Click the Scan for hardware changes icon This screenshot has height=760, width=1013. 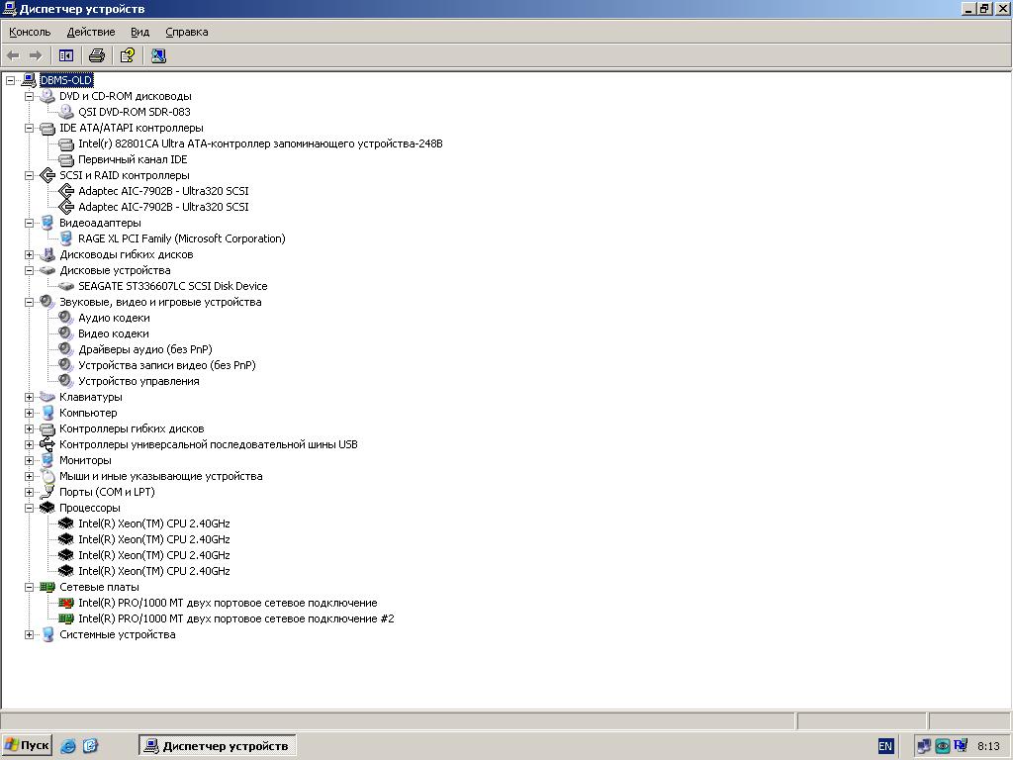158,56
